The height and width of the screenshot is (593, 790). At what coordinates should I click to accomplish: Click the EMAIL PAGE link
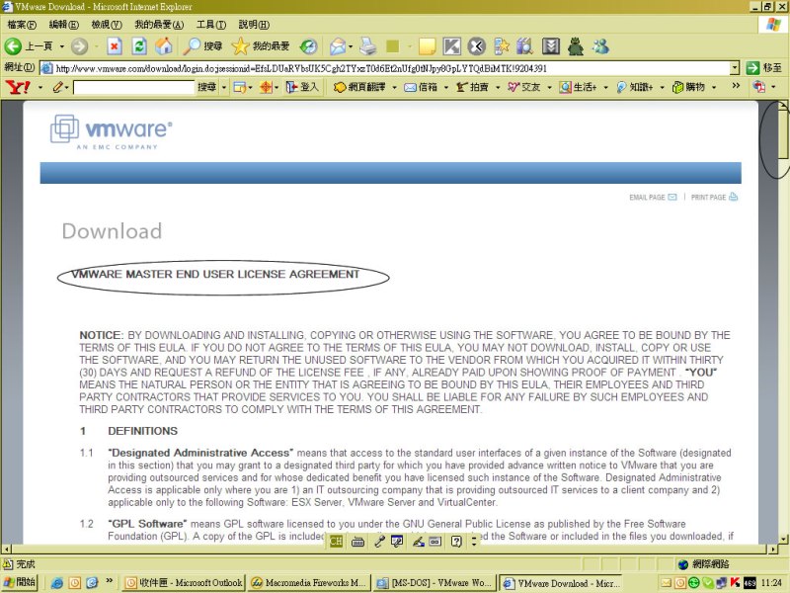(653, 197)
